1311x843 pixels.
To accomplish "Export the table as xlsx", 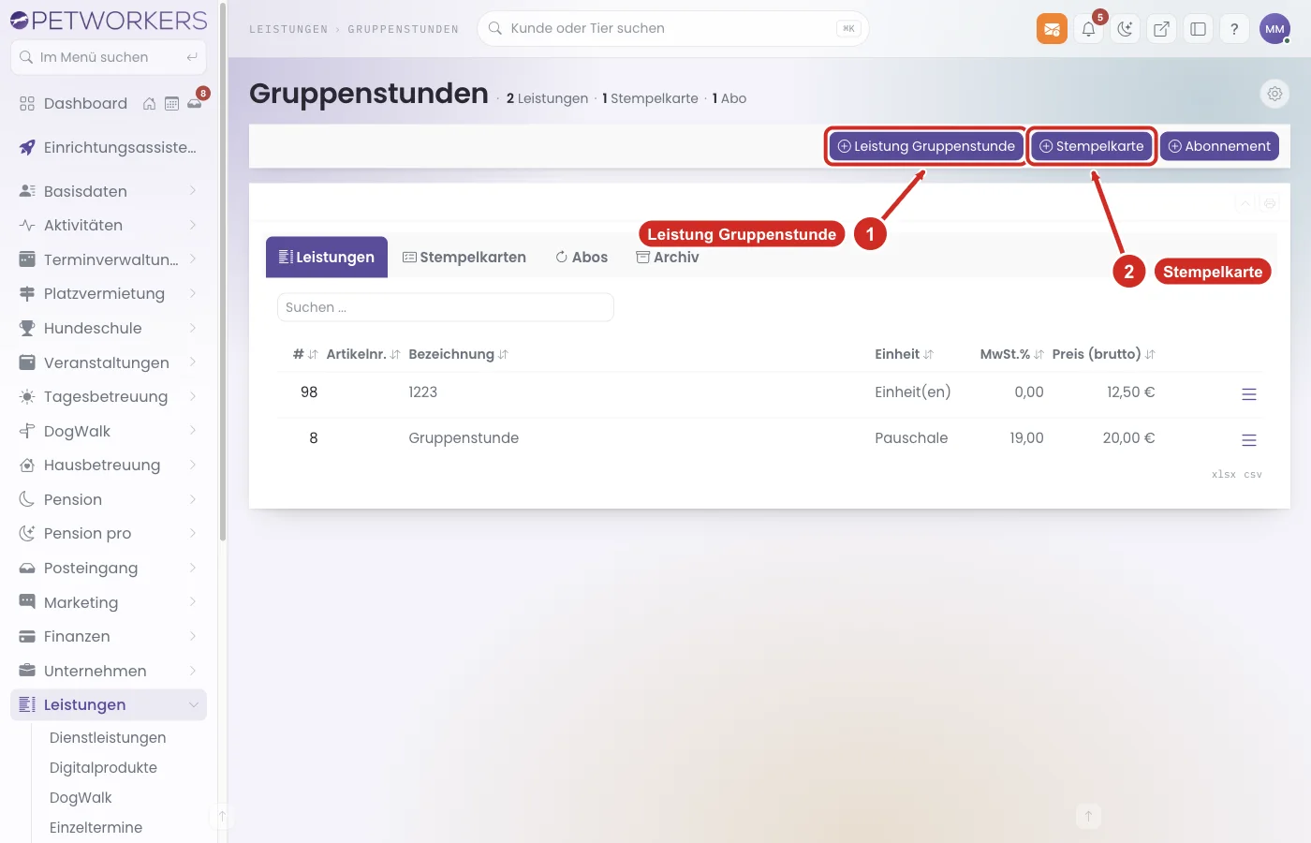I will [1223, 475].
